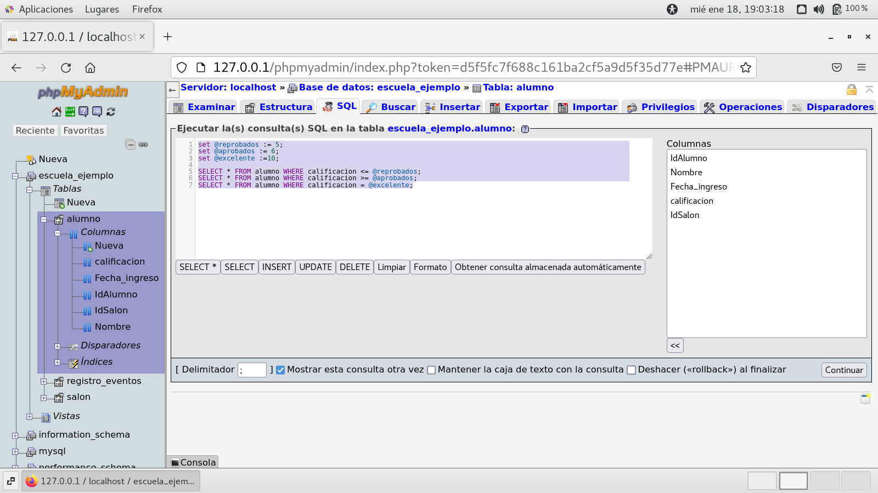The height and width of the screenshot is (493, 878).
Task: Uncheck Mostrar esta consulta otra vez
Action: [x=280, y=370]
